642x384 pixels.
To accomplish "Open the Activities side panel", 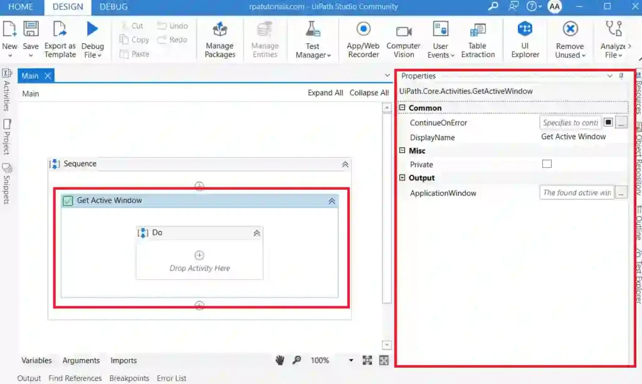I will tap(6, 90).
